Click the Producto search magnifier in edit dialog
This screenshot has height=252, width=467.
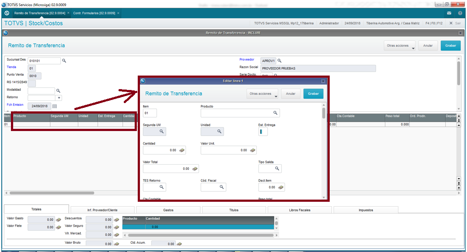(275, 113)
